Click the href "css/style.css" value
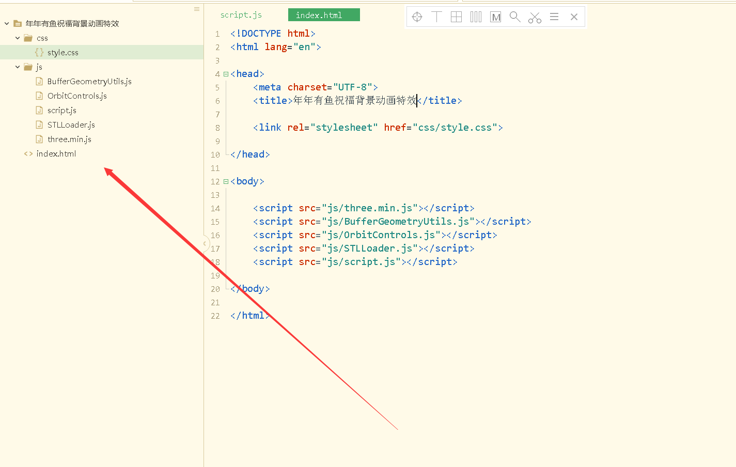The width and height of the screenshot is (736, 467). tap(455, 128)
